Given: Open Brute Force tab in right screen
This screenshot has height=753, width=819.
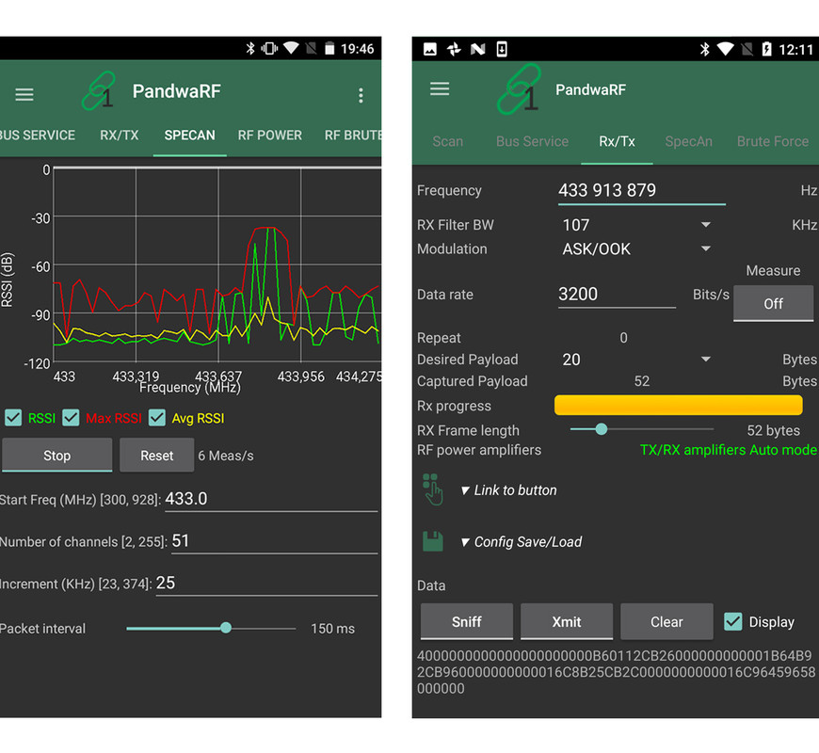Looking at the screenshot, I should pos(773,141).
